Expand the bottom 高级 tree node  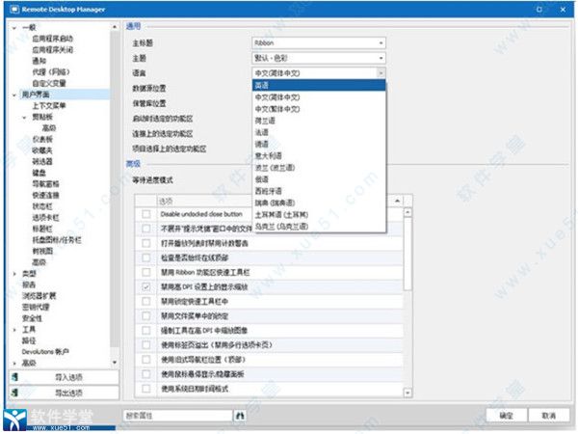click(x=14, y=364)
